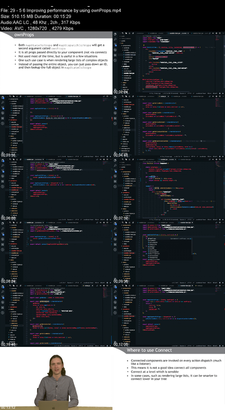Open the 'Where to use Connect' slide

[x=169, y=379]
